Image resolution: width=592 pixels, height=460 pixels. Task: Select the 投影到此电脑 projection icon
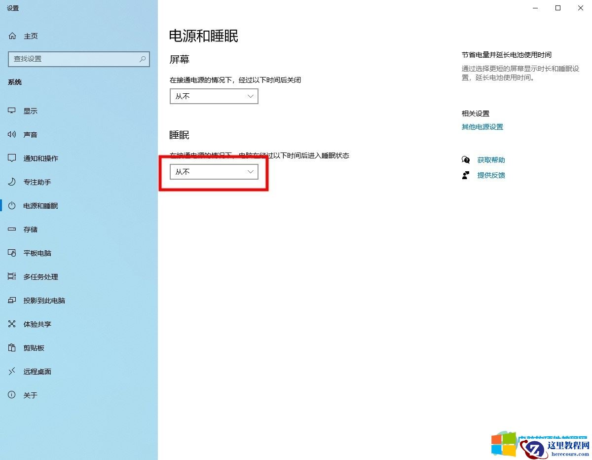pos(12,300)
